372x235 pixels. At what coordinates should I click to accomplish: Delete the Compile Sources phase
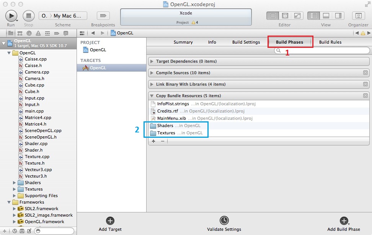(365, 73)
